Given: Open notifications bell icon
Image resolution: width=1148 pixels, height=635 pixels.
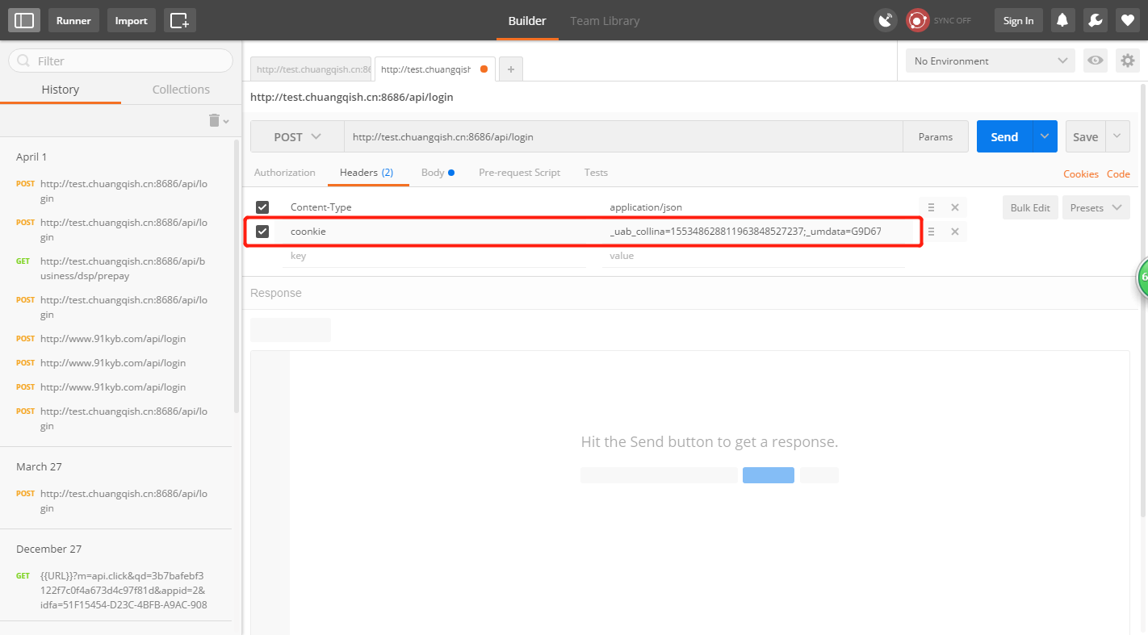Looking at the screenshot, I should (x=1062, y=20).
